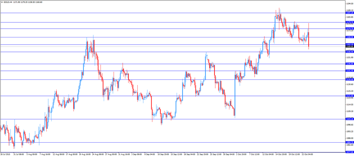The width and height of the screenshot is (354, 156).
Task: Click the 14 Oct 20:00 time label
Action: [x=282, y=155]
